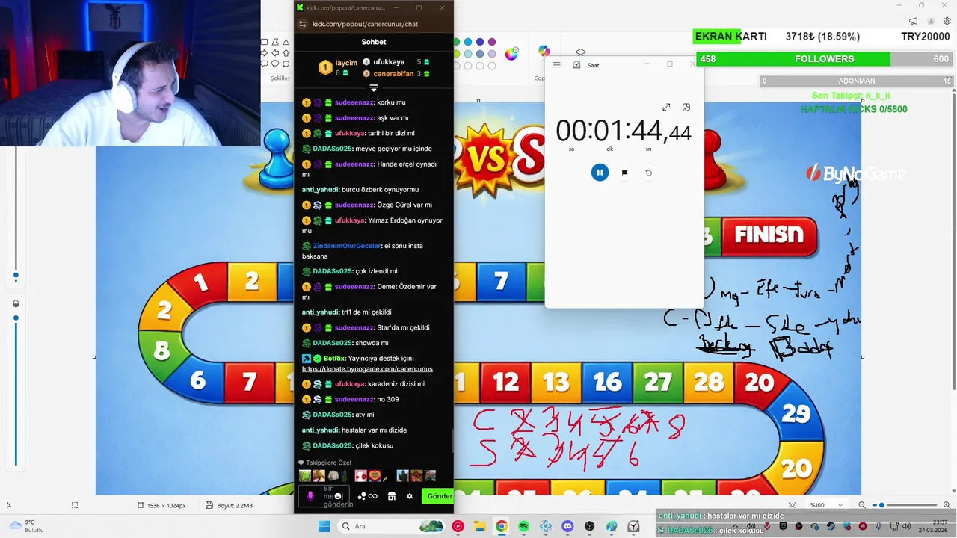Click the infinity icon beside channel points

pos(372,496)
